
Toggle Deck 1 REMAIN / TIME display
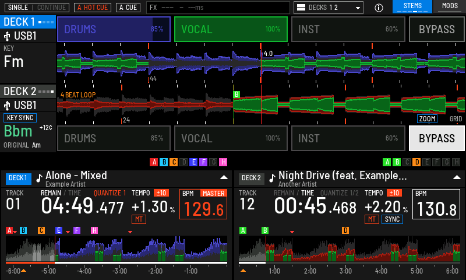[x=61, y=193]
